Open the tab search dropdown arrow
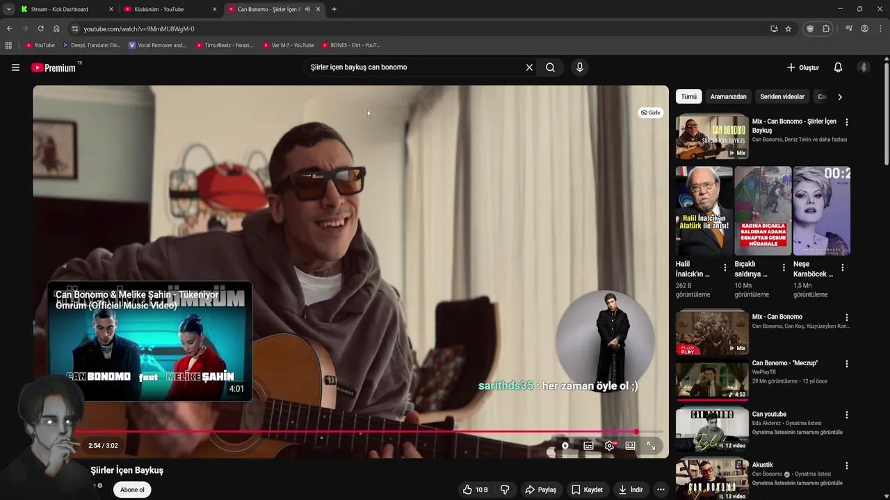The width and height of the screenshot is (890, 500). (8, 9)
